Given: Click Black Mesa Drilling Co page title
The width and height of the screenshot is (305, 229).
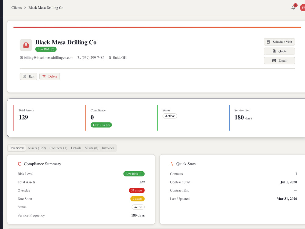Looking at the screenshot, I should pos(66,42).
